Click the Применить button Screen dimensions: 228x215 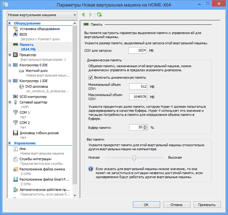(x=207, y=205)
